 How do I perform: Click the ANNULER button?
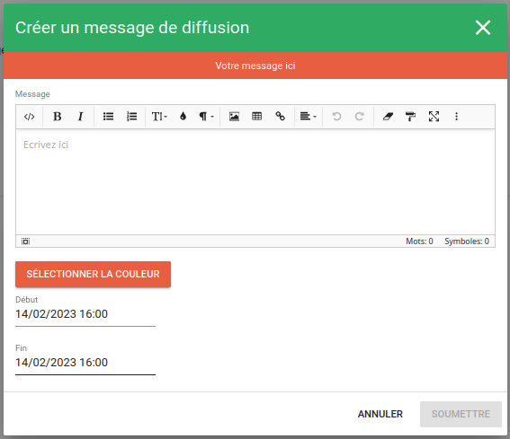coord(380,414)
